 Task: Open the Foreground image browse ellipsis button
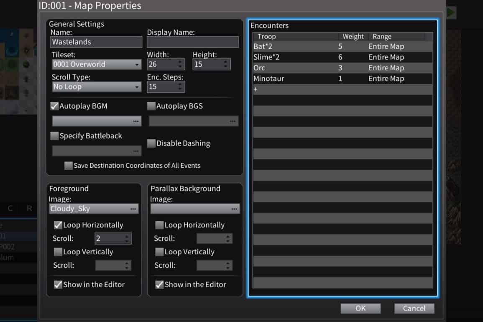[x=133, y=209]
